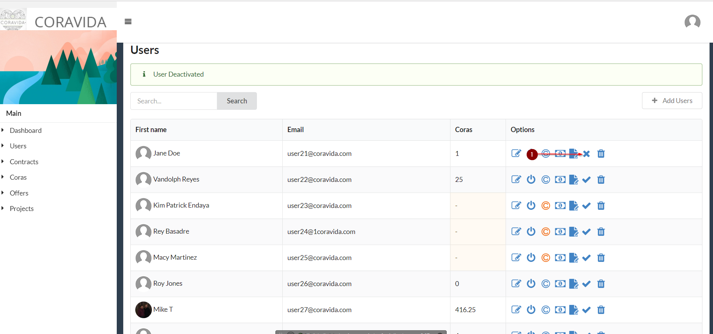Viewport: 713px width, 334px height.
Task: Open Coras in the sidebar menu
Action: click(18, 177)
